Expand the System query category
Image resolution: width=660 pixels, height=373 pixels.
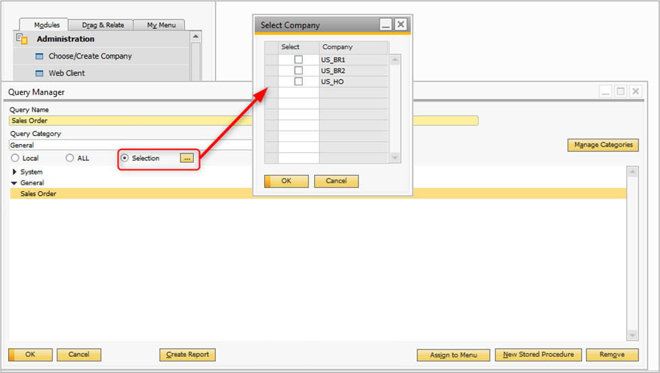[x=15, y=172]
